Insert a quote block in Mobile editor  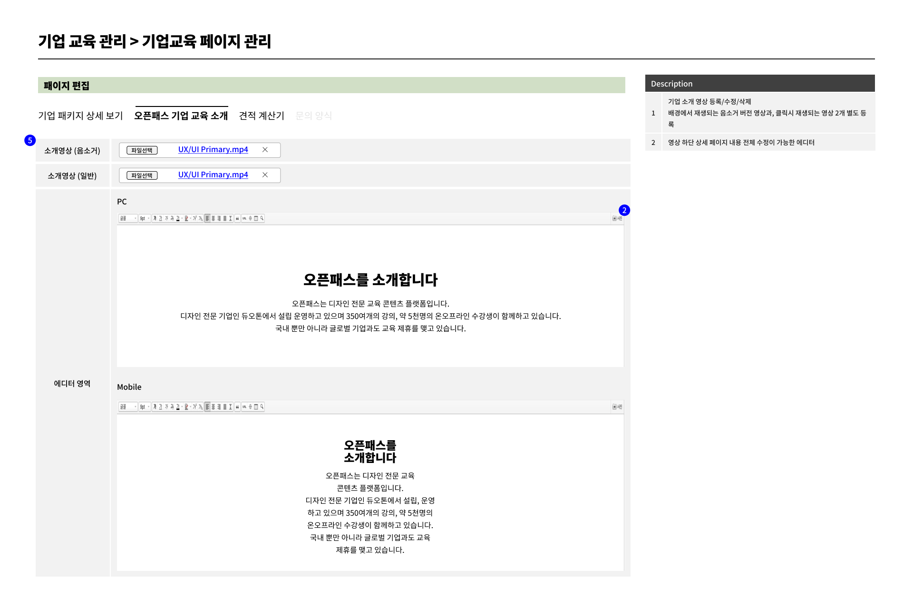point(237,406)
